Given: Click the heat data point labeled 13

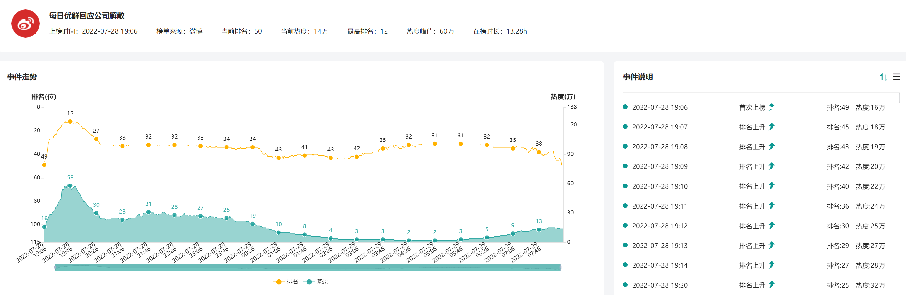Looking at the screenshot, I should pos(539,229).
